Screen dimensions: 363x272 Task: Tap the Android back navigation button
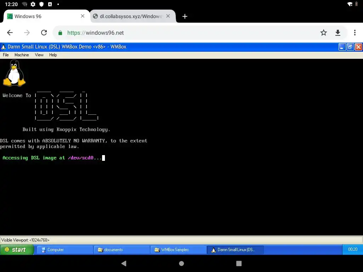[x=124, y=263]
